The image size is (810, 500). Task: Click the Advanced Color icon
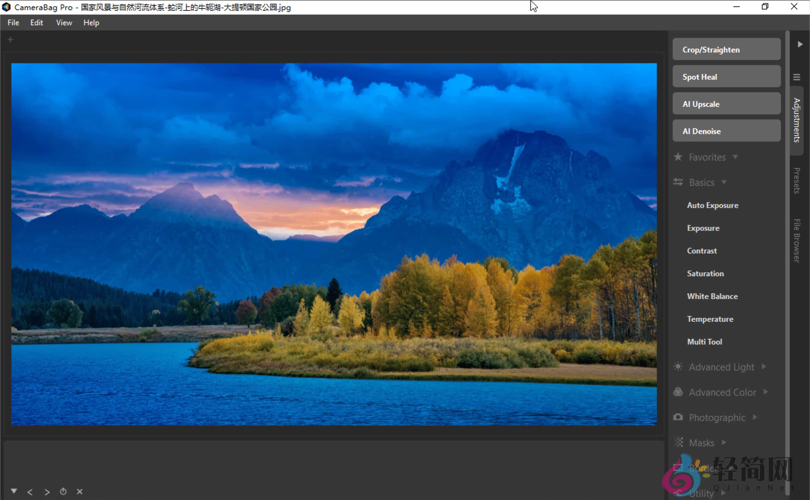coord(678,392)
